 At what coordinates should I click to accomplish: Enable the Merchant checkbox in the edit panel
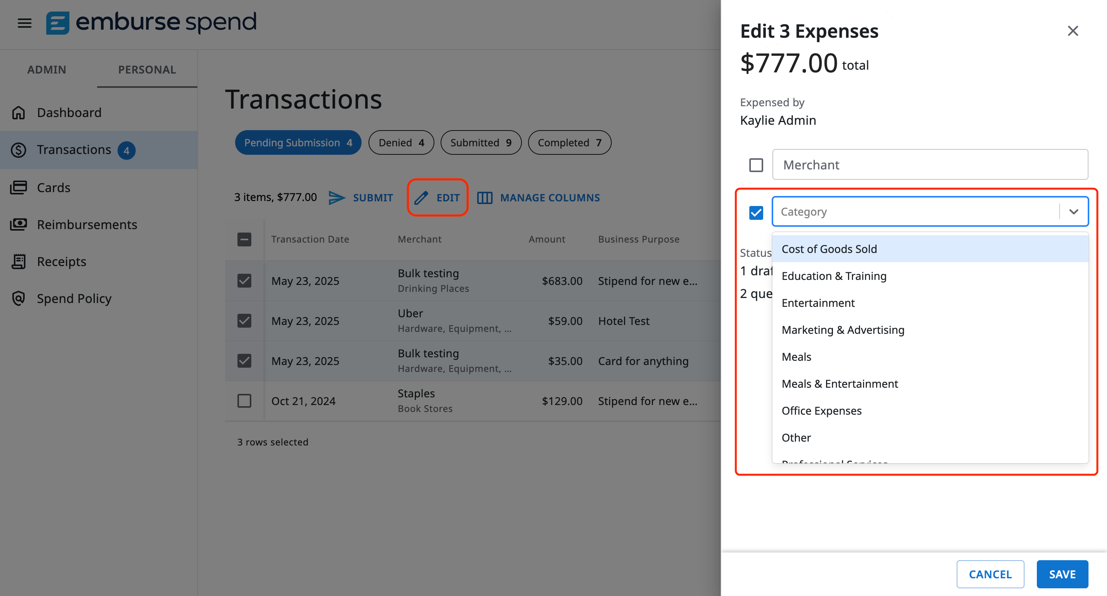click(756, 164)
